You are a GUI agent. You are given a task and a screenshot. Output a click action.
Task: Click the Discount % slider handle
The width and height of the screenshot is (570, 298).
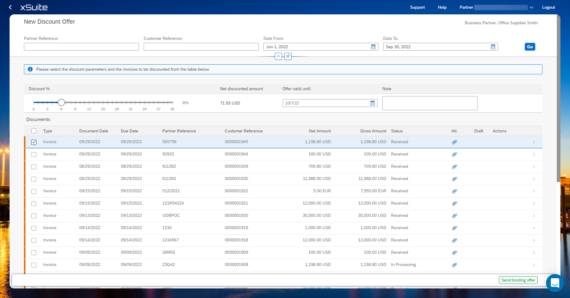(61, 102)
